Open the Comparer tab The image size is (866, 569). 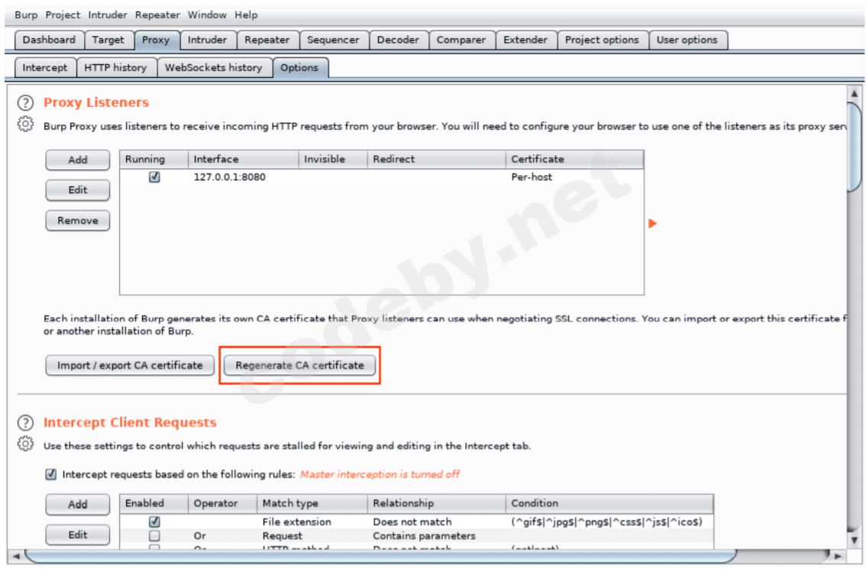(x=461, y=40)
